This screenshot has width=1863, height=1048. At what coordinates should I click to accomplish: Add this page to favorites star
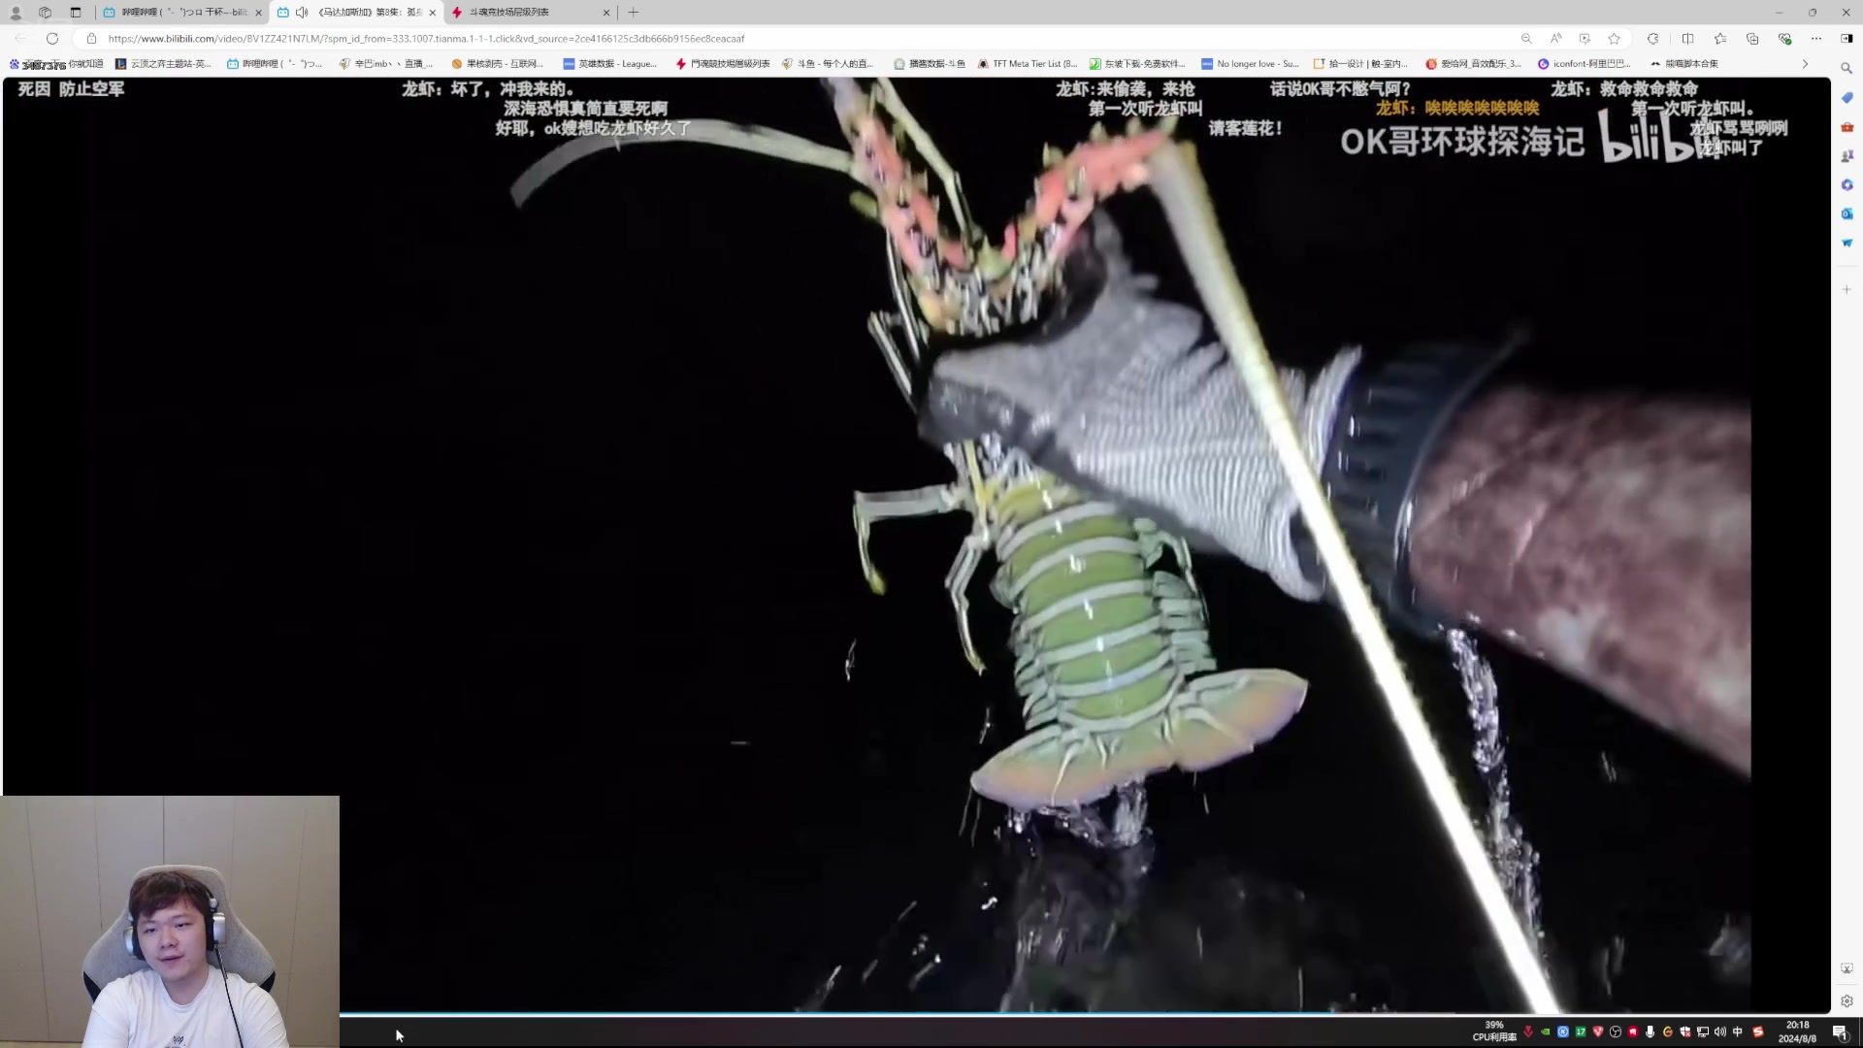(x=1614, y=39)
